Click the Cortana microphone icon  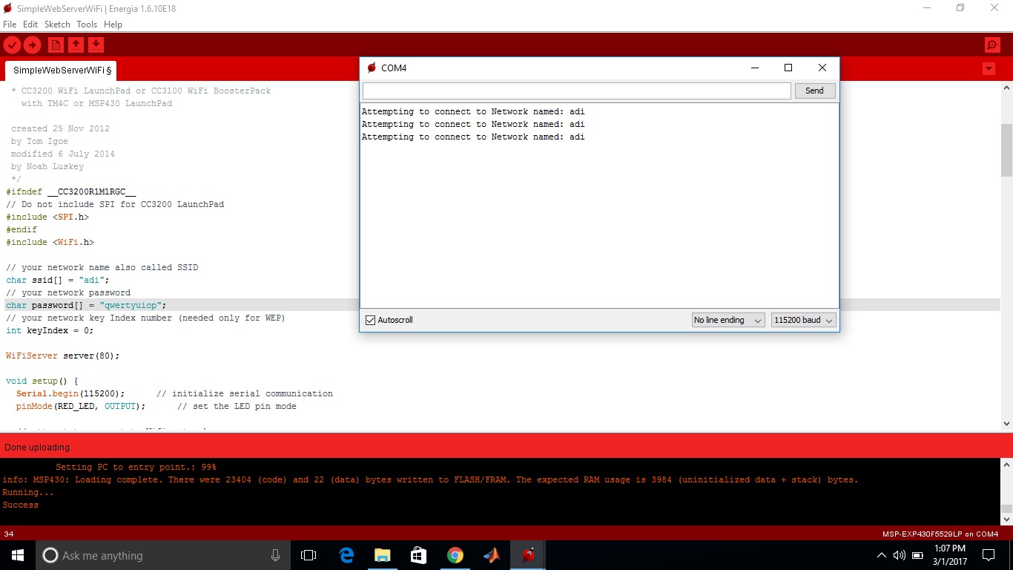point(275,555)
